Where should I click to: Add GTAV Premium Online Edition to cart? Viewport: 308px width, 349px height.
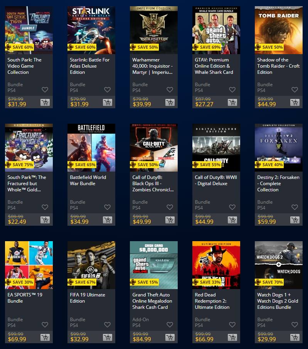[232, 102]
